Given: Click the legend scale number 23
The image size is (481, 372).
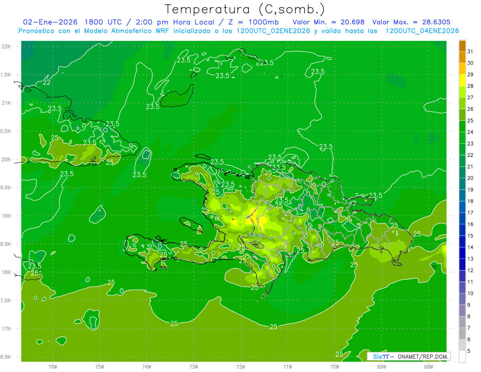Looking at the screenshot, I should click(471, 144).
